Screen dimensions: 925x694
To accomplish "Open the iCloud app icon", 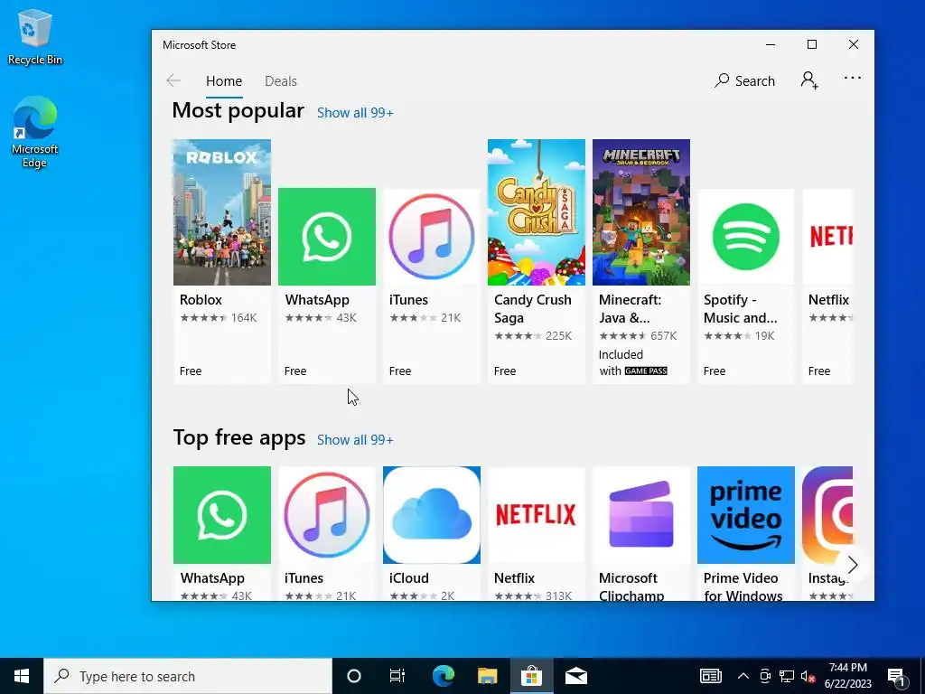I will [x=432, y=515].
